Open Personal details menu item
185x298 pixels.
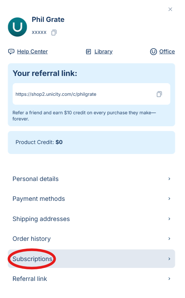(x=91, y=179)
